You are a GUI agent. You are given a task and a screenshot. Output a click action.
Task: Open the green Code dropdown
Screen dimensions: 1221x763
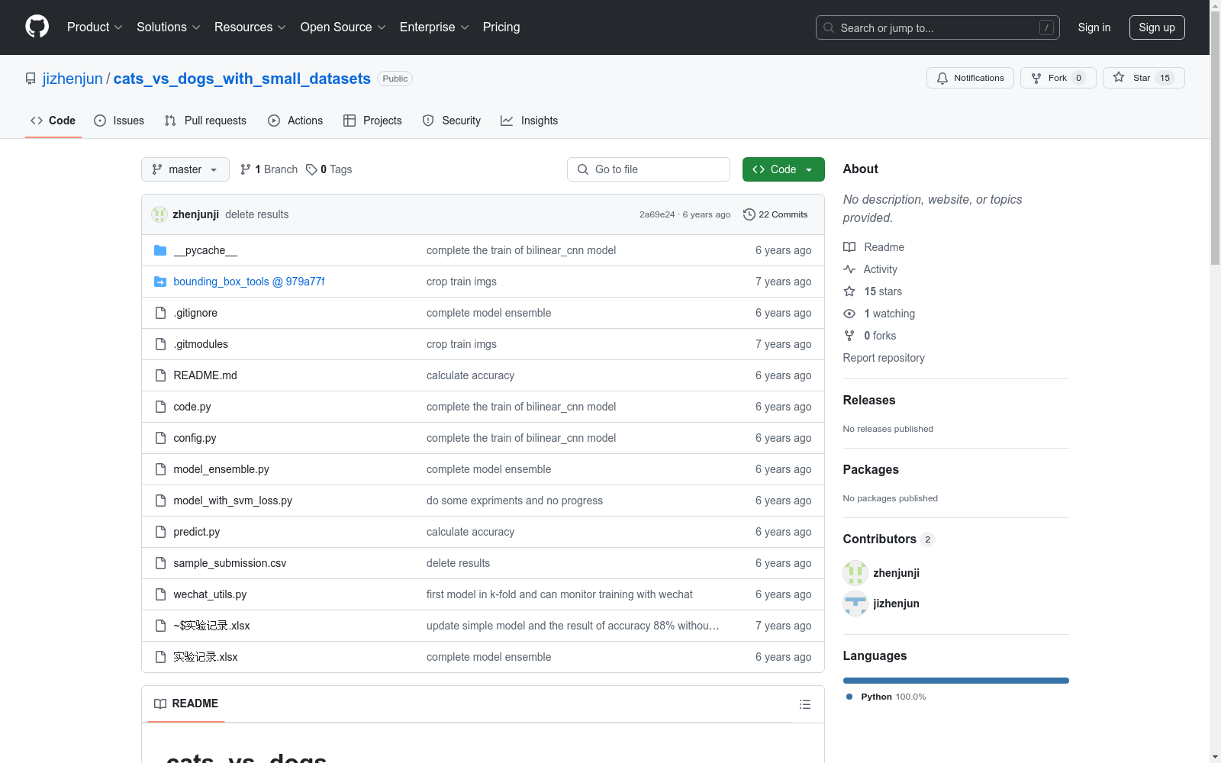point(783,169)
